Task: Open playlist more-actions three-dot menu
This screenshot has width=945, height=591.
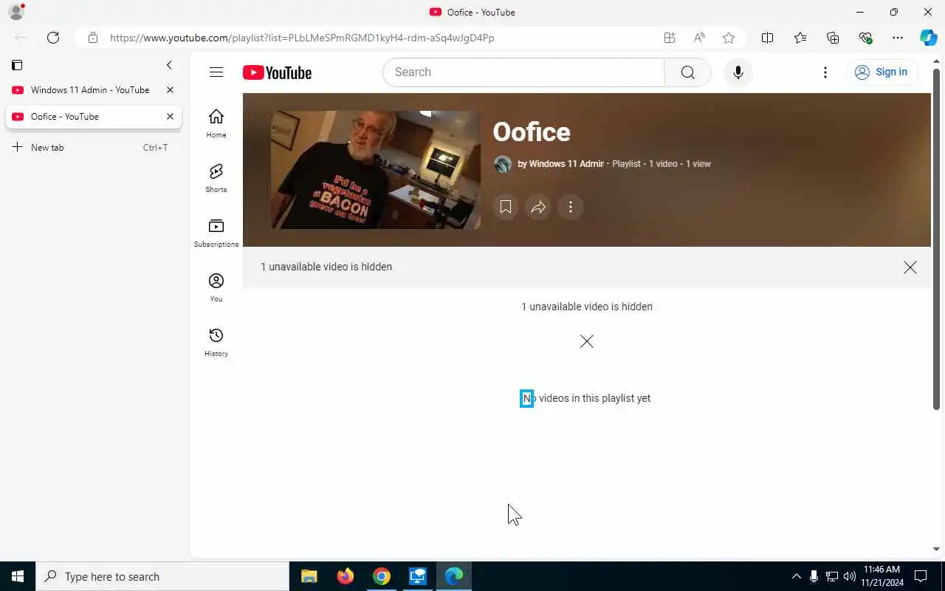Action: [570, 207]
